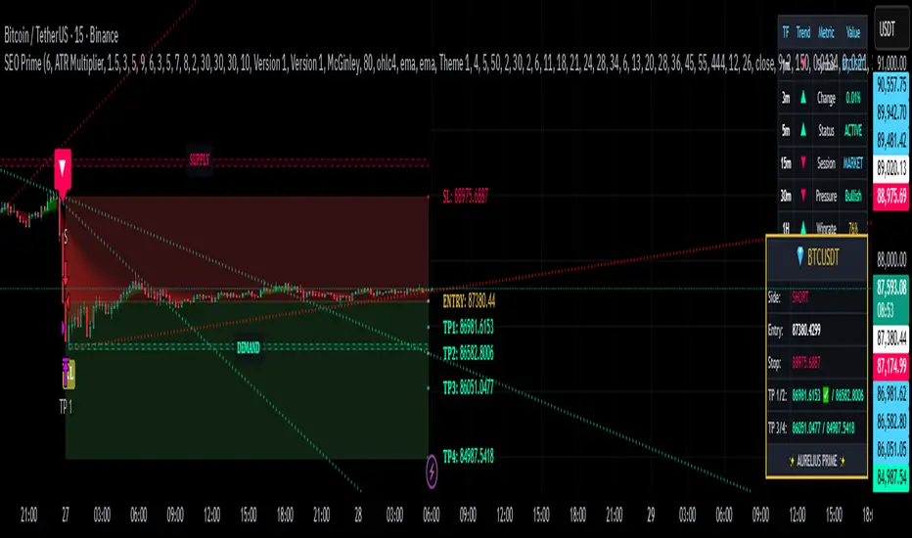Click the TP2: 86582.8006 label
The height and width of the screenshot is (538, 912).
click(x=468, y=353)
